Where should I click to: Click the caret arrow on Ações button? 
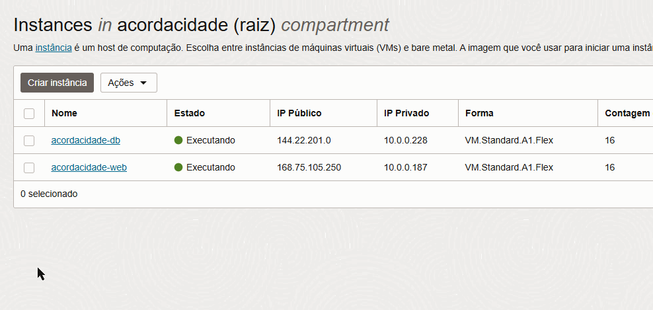143,83
